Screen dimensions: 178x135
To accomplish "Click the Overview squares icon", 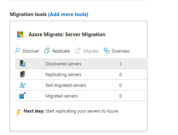I will [106, 50].
